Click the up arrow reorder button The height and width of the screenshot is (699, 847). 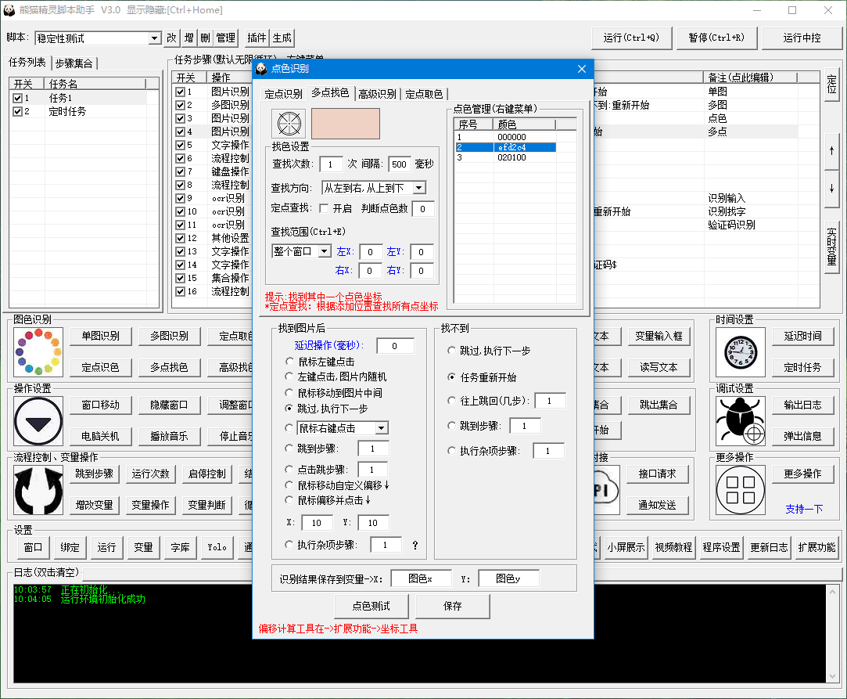pos(831,150)
